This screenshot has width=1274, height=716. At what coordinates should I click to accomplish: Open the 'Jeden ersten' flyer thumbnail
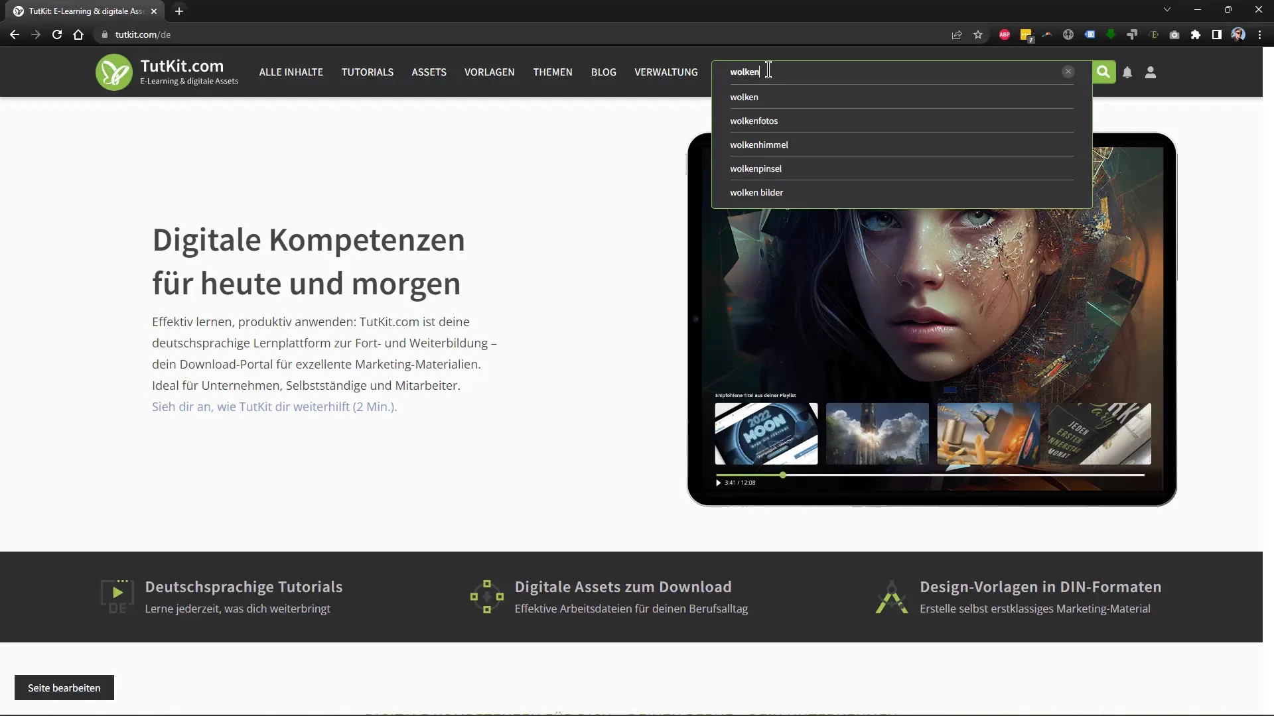(1099, 434)
